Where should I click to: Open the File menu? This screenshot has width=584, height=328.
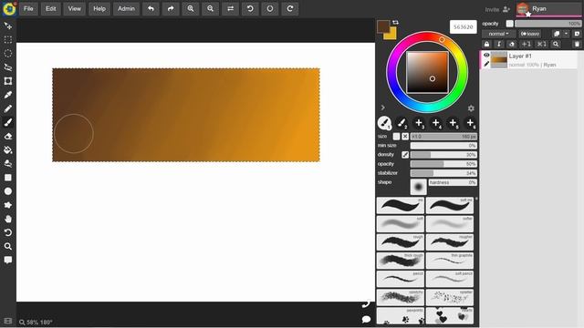[x=28, y=8]
